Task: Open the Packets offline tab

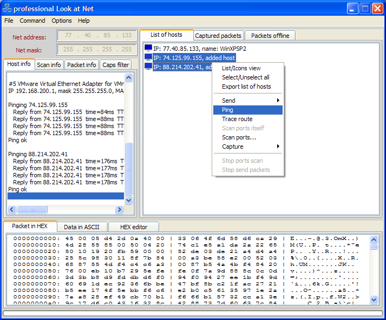Action: pyautogui.click(x=270, y=36)
